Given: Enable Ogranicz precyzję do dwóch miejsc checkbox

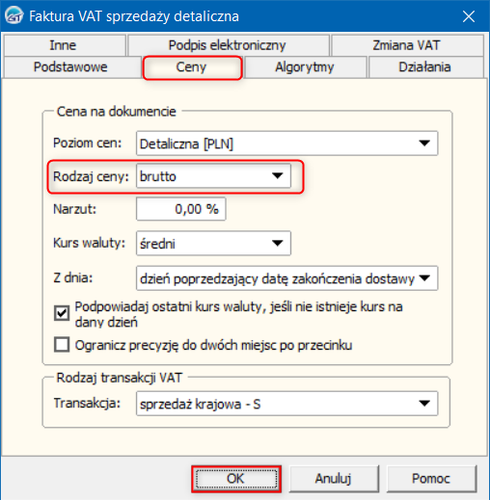Looking at the screenshot, I should point(62,345).
